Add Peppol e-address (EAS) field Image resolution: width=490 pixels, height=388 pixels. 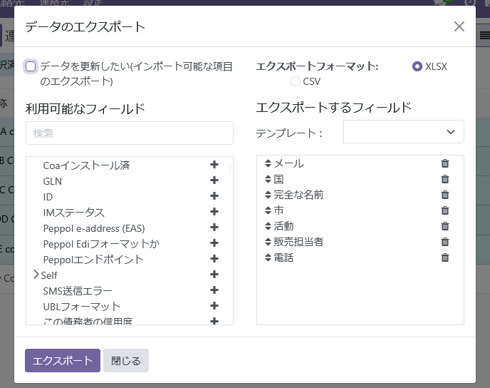click(214, 228)
